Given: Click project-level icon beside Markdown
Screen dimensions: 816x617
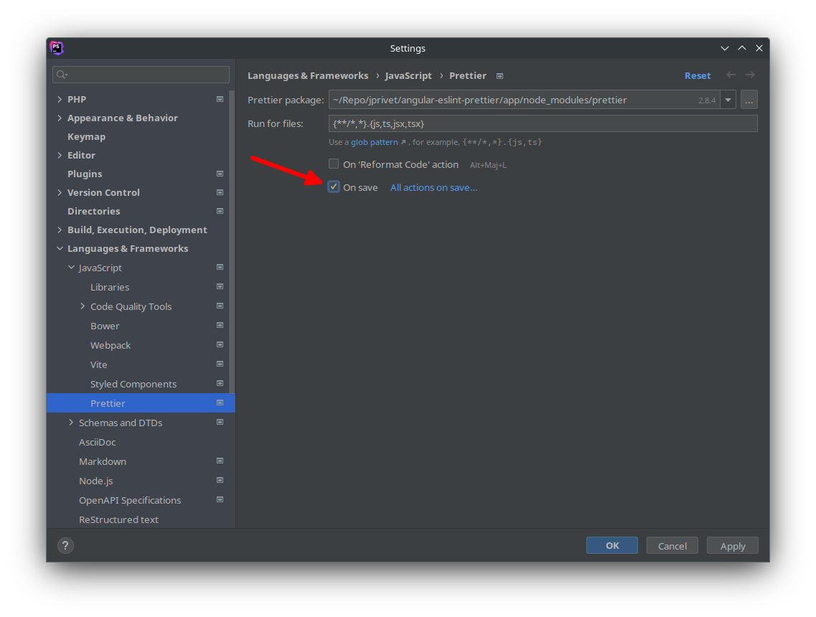Looking at the screenshot, I should (x=220, y=461).
